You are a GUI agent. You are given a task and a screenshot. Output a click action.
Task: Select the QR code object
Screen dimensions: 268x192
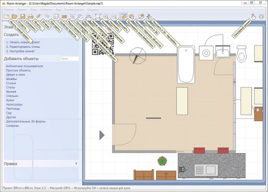103,44
